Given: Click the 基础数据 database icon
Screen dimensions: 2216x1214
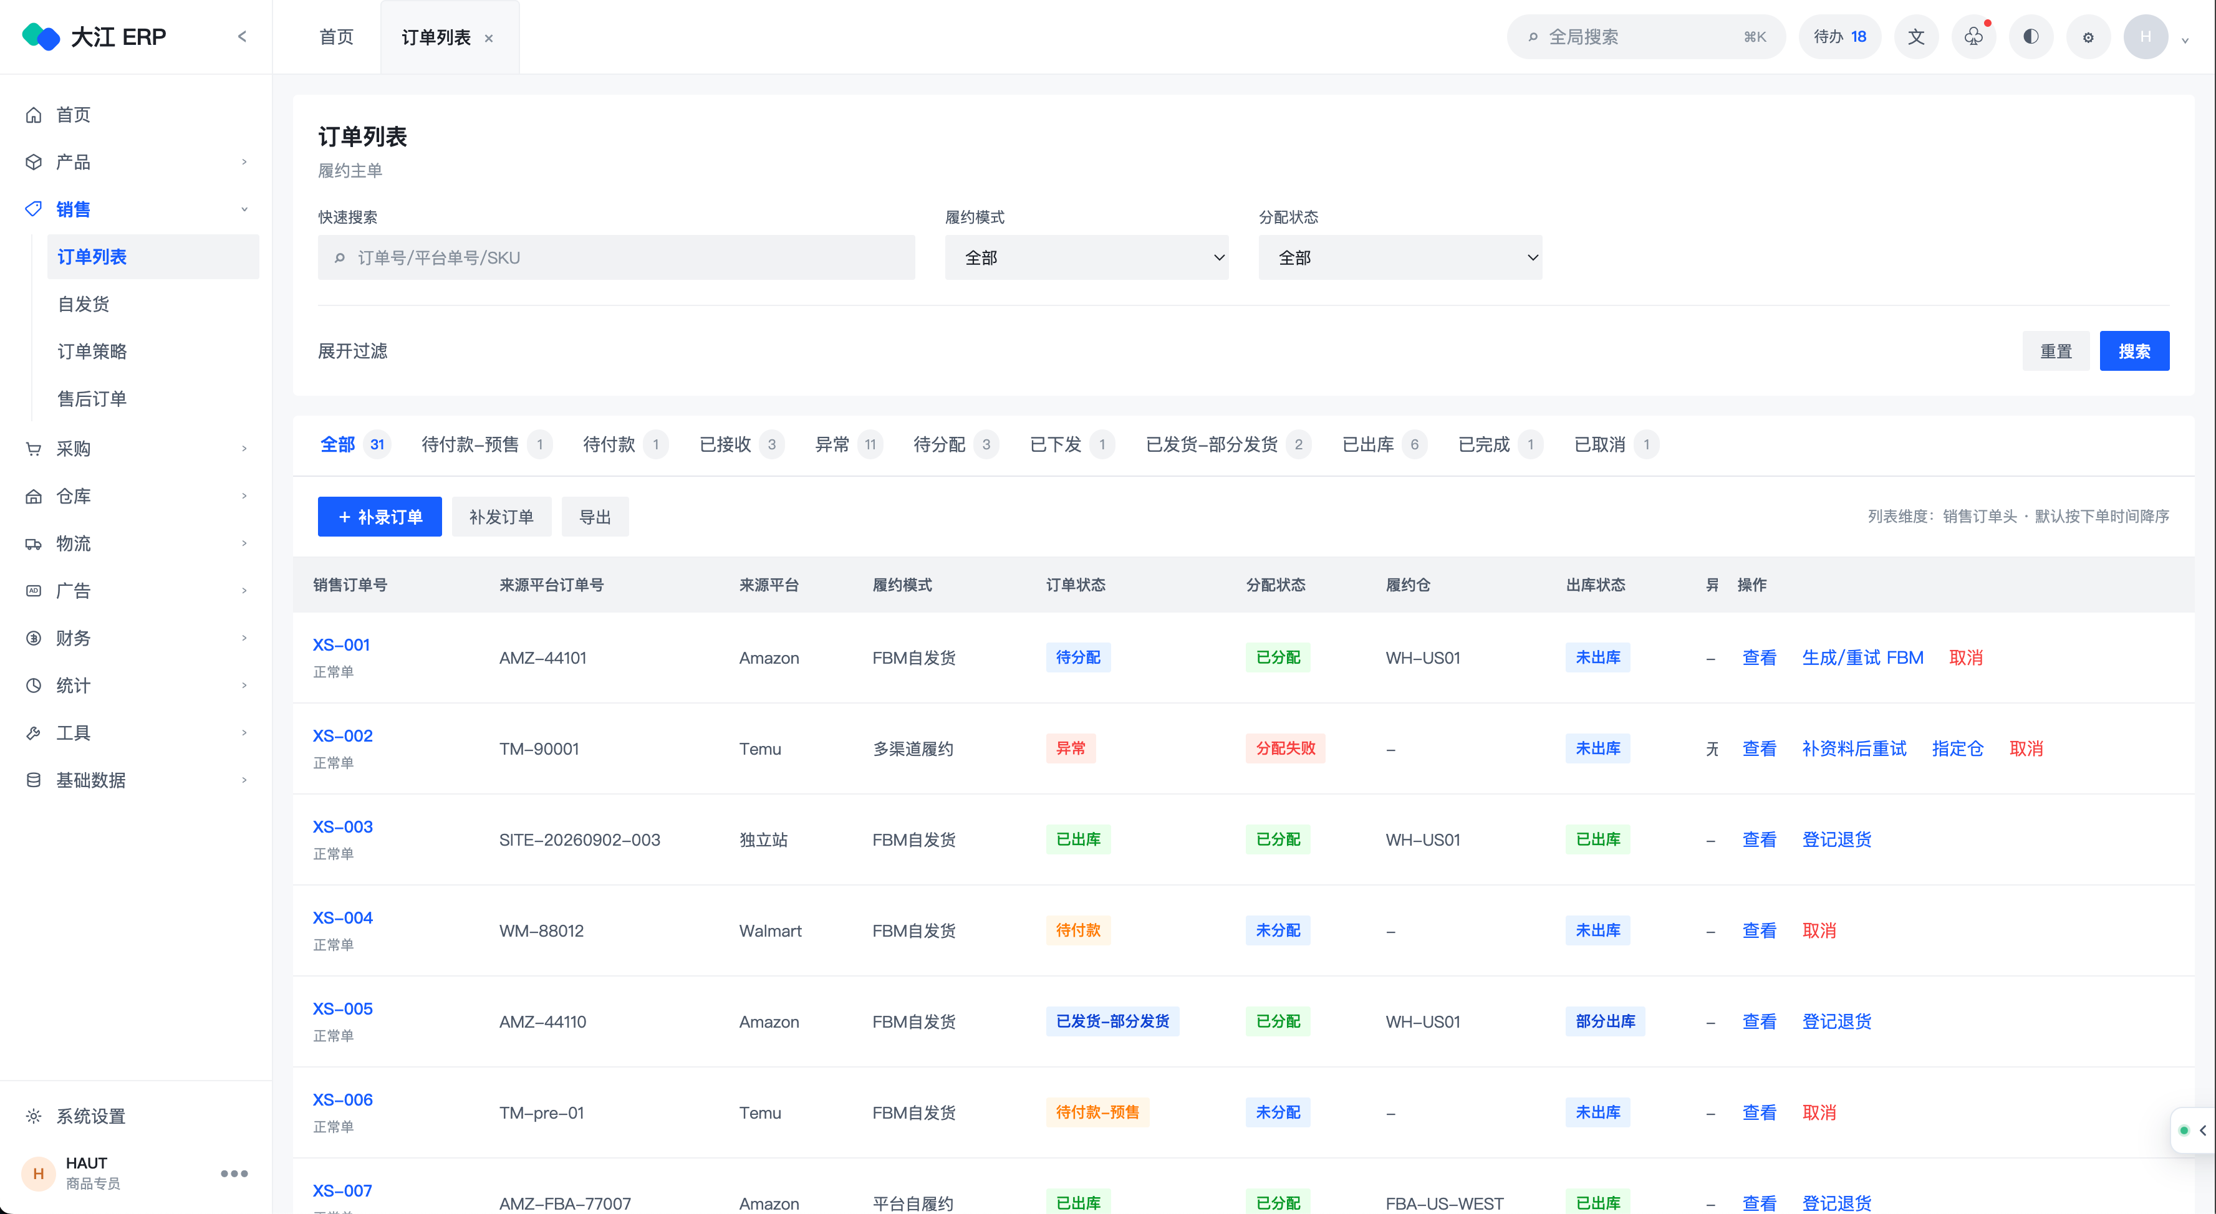Looking at the screenshot, I should 34,780.
